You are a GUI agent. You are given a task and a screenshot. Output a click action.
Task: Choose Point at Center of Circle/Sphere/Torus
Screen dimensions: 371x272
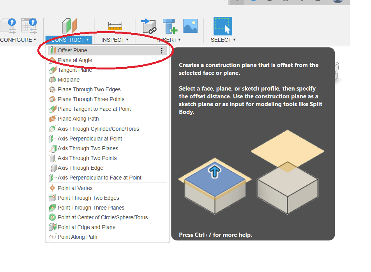tap(102, 217)
